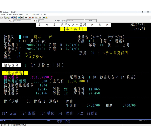The height and width of the screenshot is (126, 151).
Task: Click the ワークステーション ID field
Action: 74,21
